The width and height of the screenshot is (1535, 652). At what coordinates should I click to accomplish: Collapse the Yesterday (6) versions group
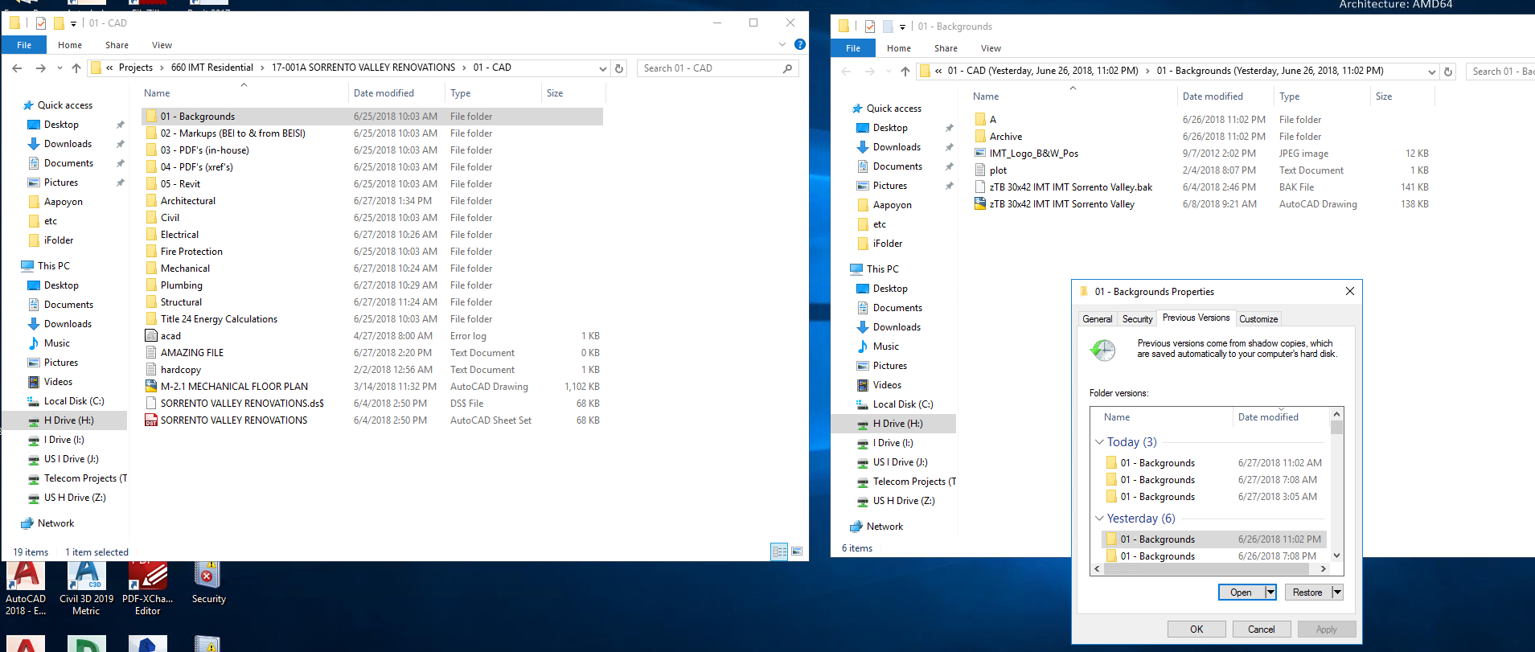click(1099, 519)
